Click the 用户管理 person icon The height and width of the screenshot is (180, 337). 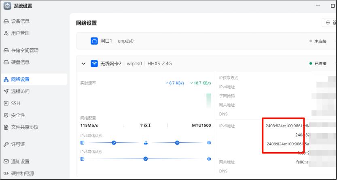(6, 33)
